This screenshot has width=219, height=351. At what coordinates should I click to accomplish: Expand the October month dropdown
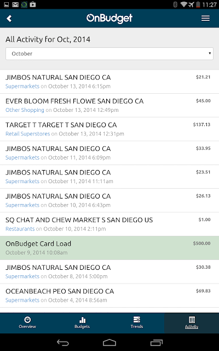point(109,54)
